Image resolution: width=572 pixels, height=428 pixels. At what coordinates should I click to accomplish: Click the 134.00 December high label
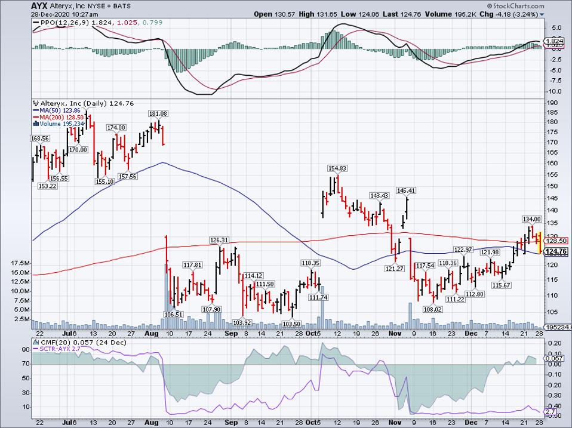click(x=532, y=219)
